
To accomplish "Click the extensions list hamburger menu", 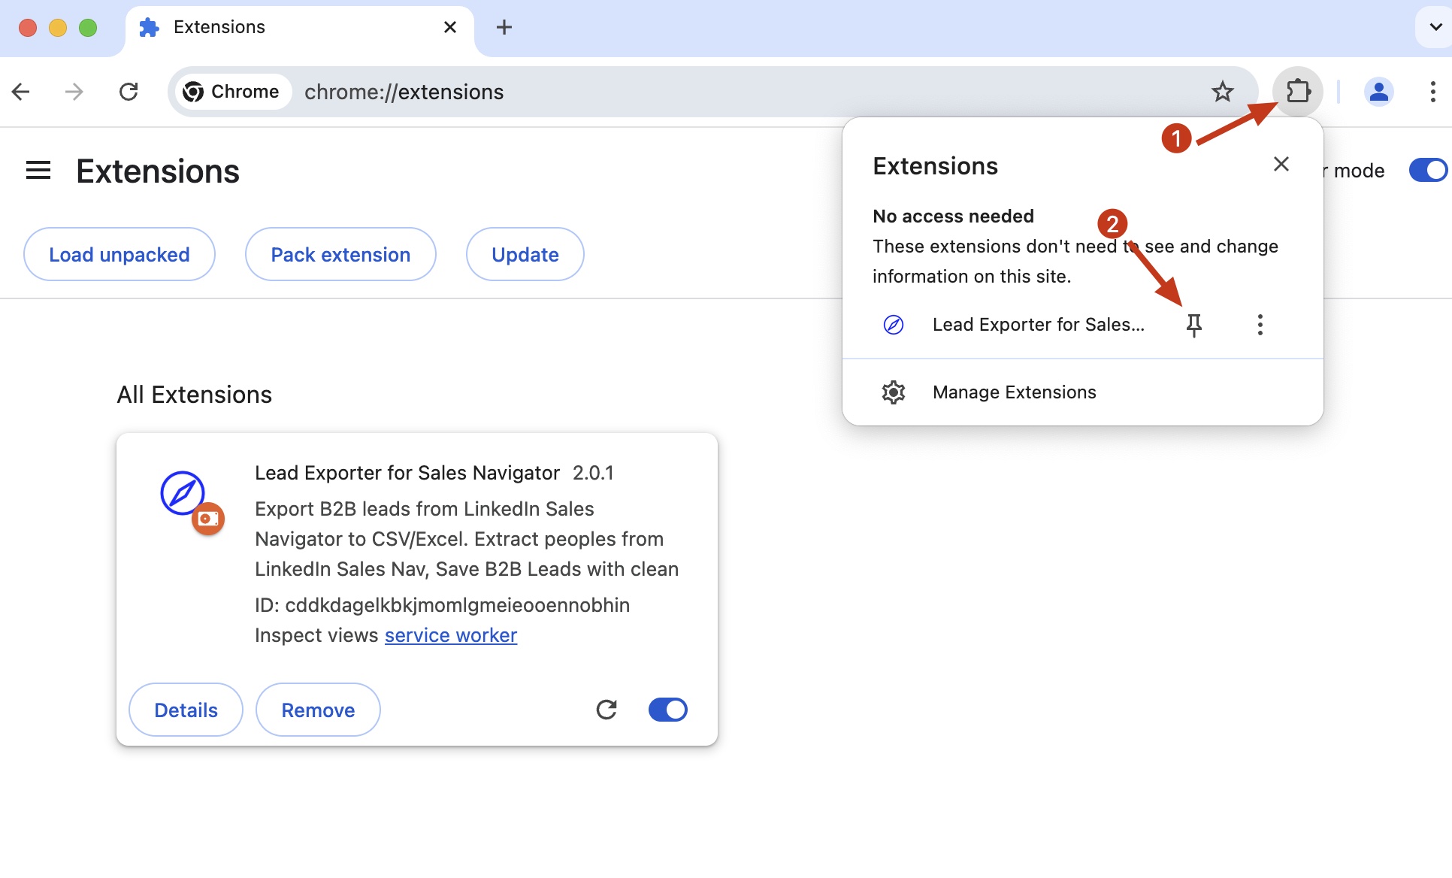I will pos(38,170).
